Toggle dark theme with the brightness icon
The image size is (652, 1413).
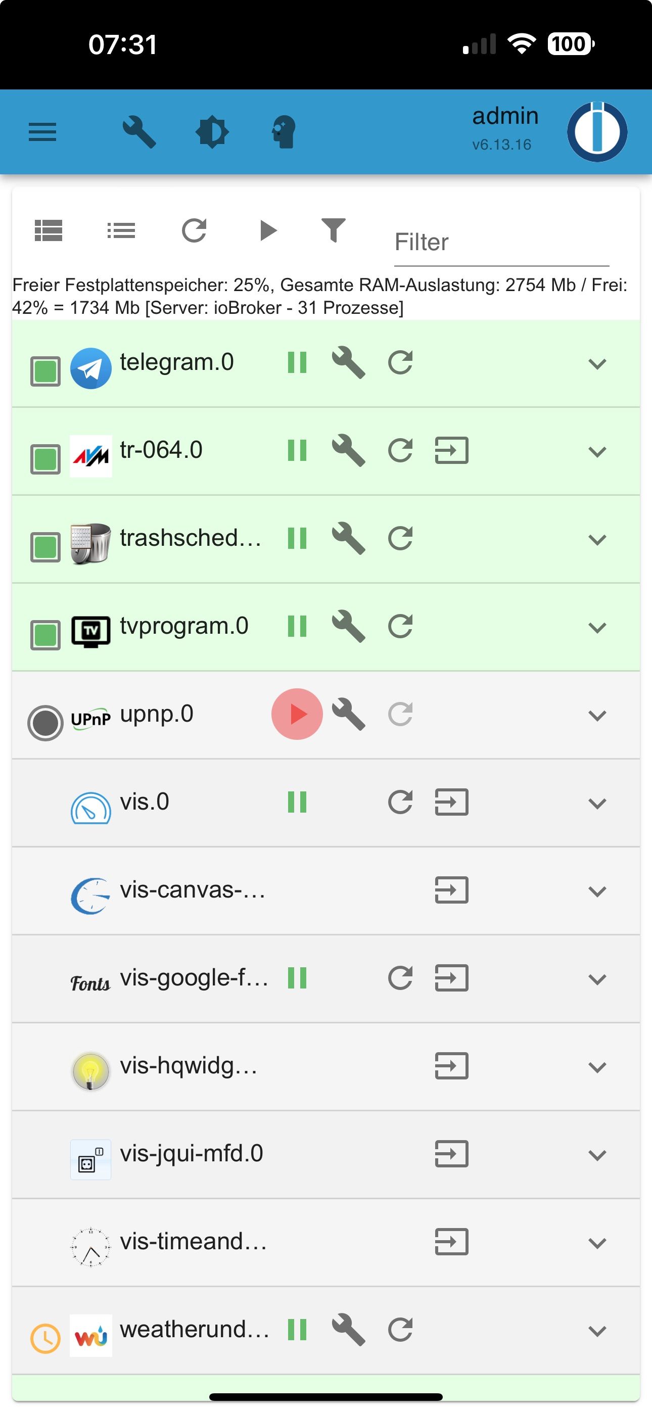pyautogui.click(x=212, y=132)
